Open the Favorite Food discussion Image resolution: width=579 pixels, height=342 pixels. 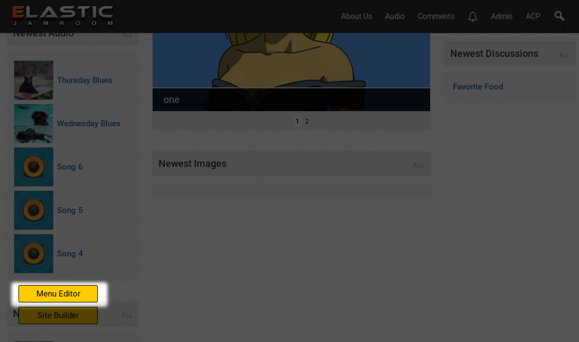pos(478,87)
